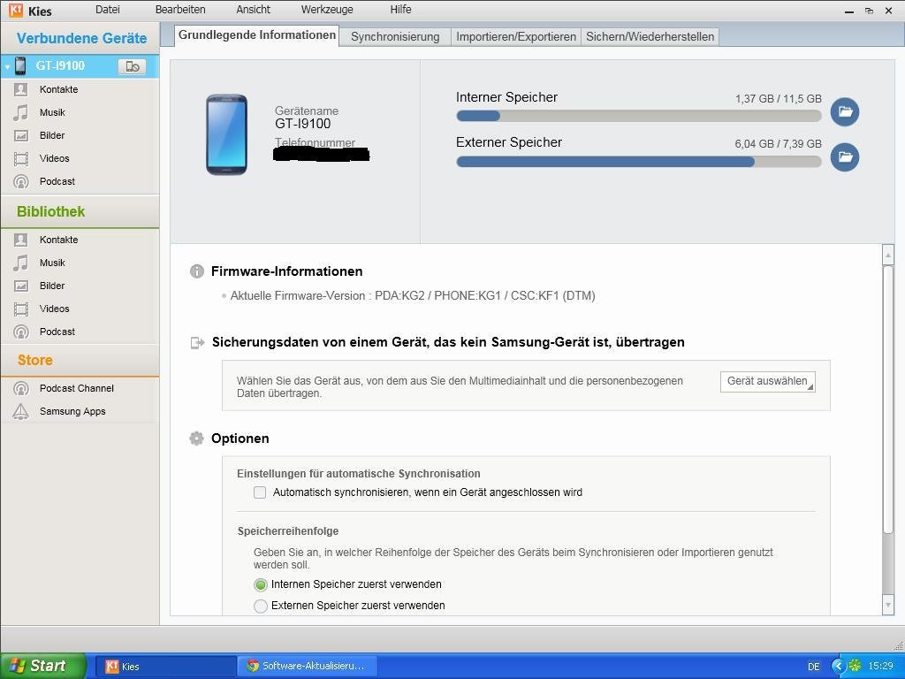Switch to the Importieren/Exportieren tab
This screenshot has height=679, width=905.
[x=516, y=37]
